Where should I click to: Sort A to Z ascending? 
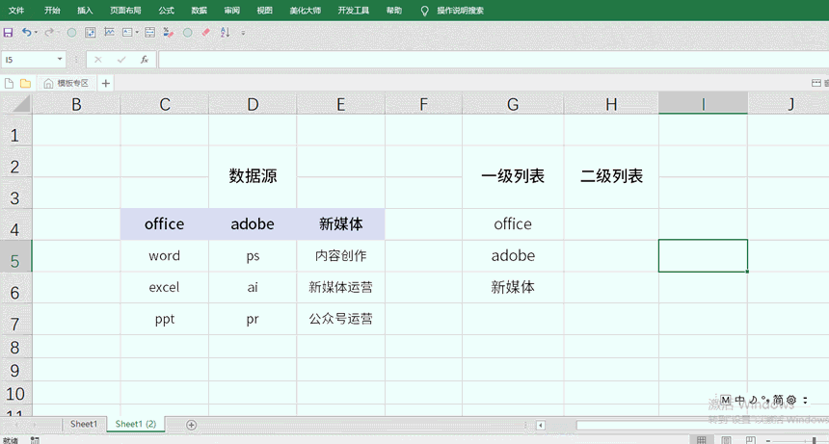(x=226, y=33)
